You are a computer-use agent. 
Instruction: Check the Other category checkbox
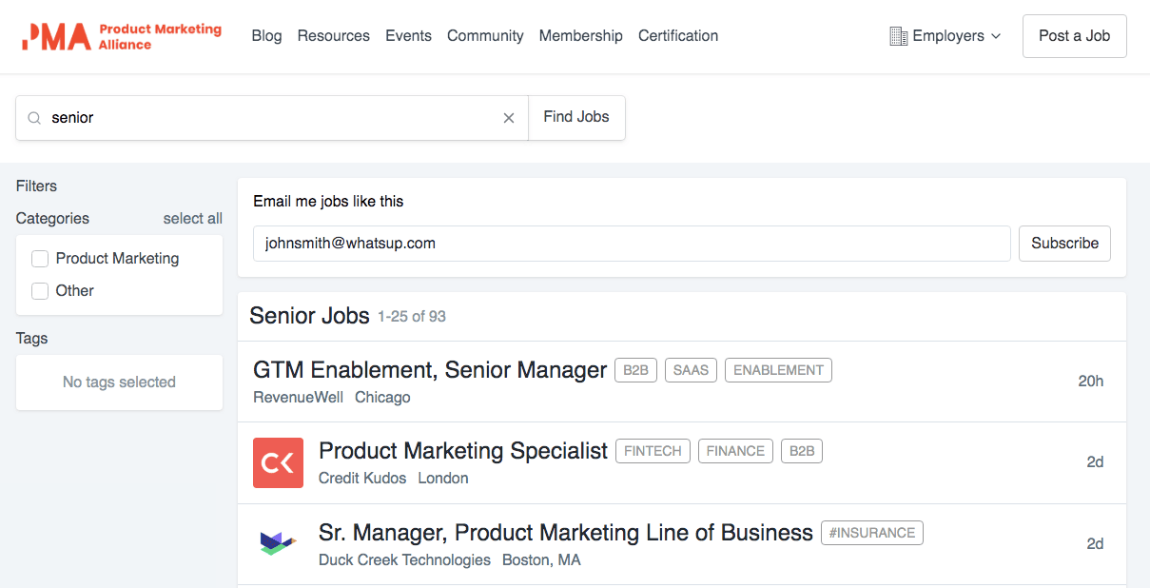[x=40, y=291]
